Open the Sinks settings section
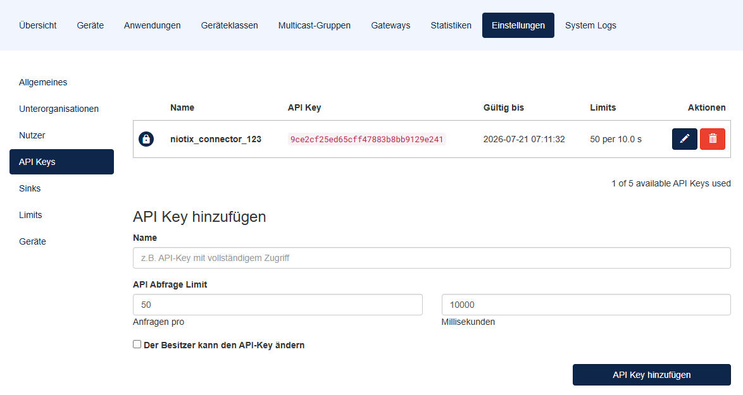 [x=30, y=188]
